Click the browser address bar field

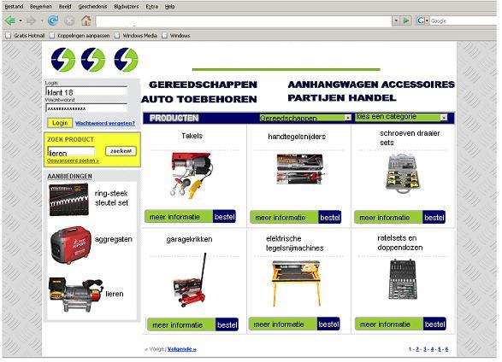coord(244,21)
